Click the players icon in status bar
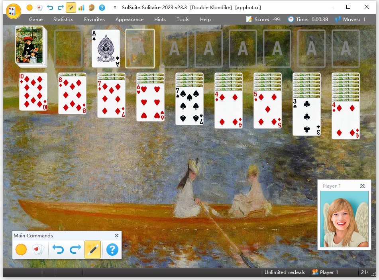Viewport: 379px width, 280px height. tap(315, 272)
